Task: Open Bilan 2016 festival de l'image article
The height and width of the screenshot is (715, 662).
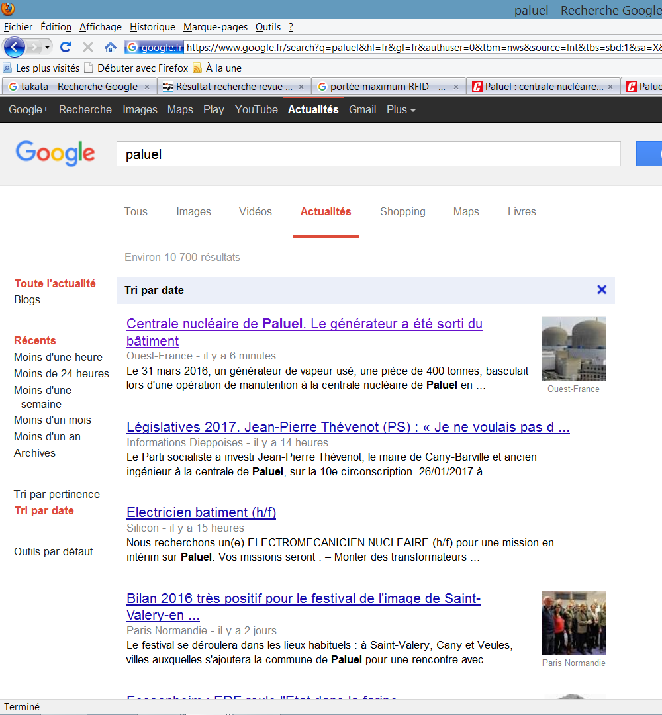Action: (303, 606)
